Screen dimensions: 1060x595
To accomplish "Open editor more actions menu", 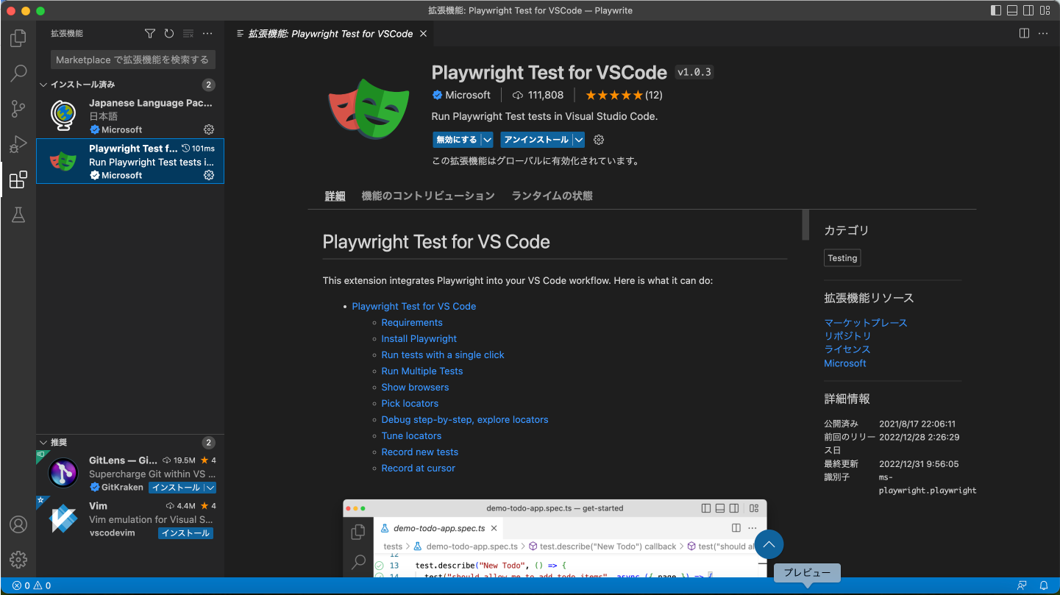I will [x=1043, y=34].
